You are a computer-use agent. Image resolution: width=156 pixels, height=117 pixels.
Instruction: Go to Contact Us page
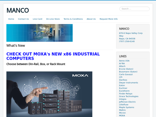[23, 19]
